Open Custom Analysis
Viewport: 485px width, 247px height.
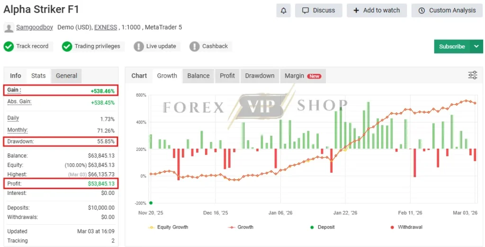click(447, 10)
